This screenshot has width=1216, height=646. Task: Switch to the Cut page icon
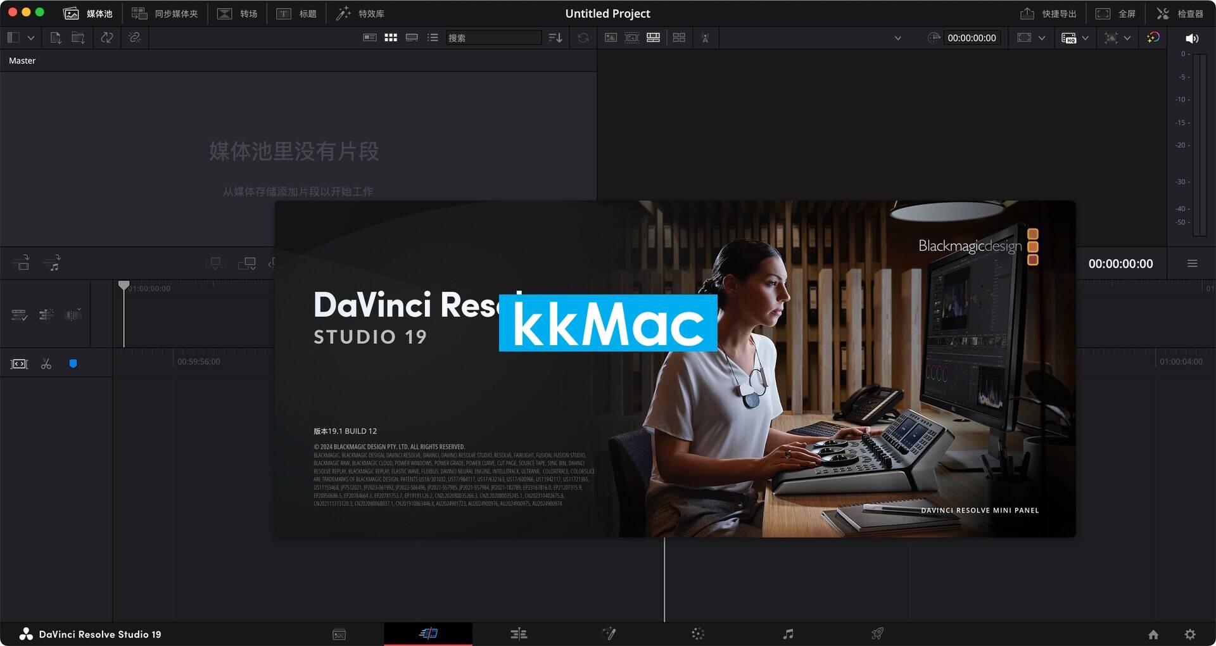(x=428, y=633)
